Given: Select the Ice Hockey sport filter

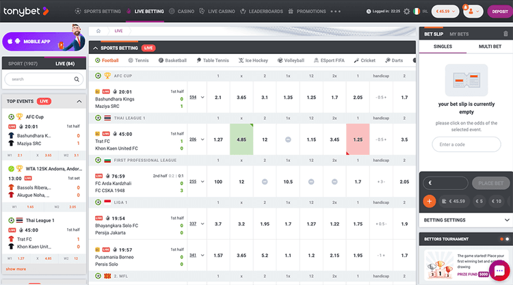Looking at the screenshot, I should [x=253, y=60].
